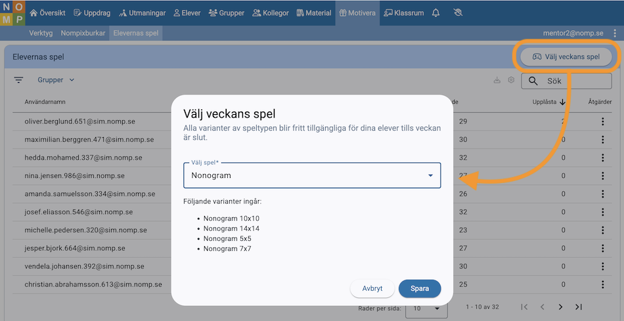Click the NOMP logo
The image size is (624, 321).
tap(13, 12)
